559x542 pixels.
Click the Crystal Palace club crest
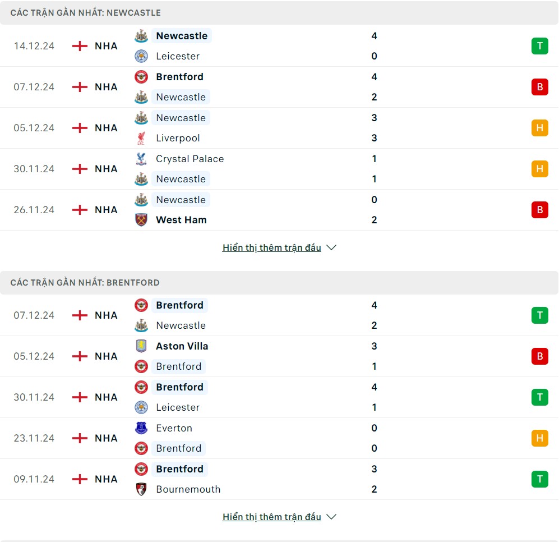click(x=141, y=159)
